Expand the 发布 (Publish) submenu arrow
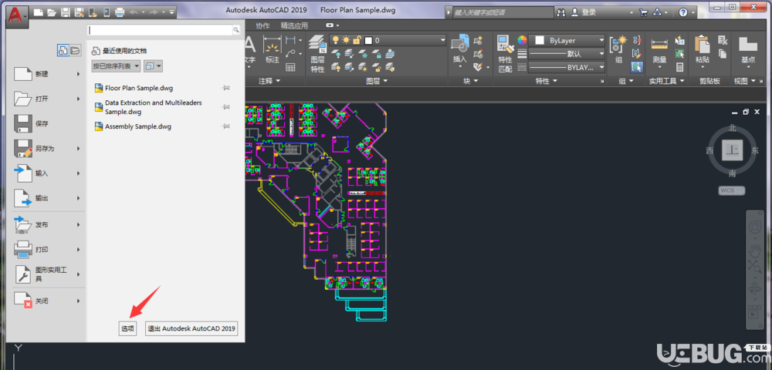The width and height of the screenshot is (772, 370). coord(78,224)
